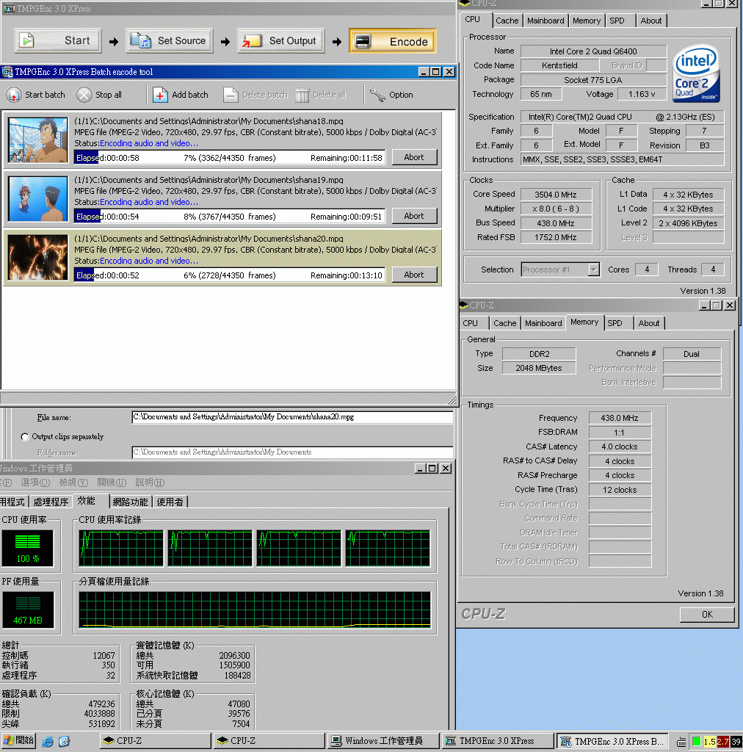Click OK in the lower CPU-Z window
The image size is (743, 752).
(x=707, y=615)
